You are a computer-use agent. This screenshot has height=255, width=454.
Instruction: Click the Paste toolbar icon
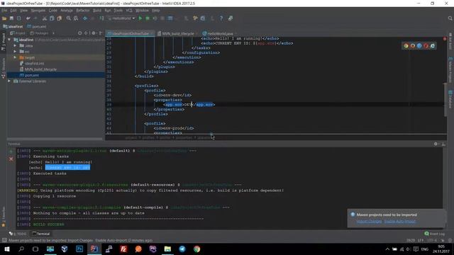coord(60,18)
